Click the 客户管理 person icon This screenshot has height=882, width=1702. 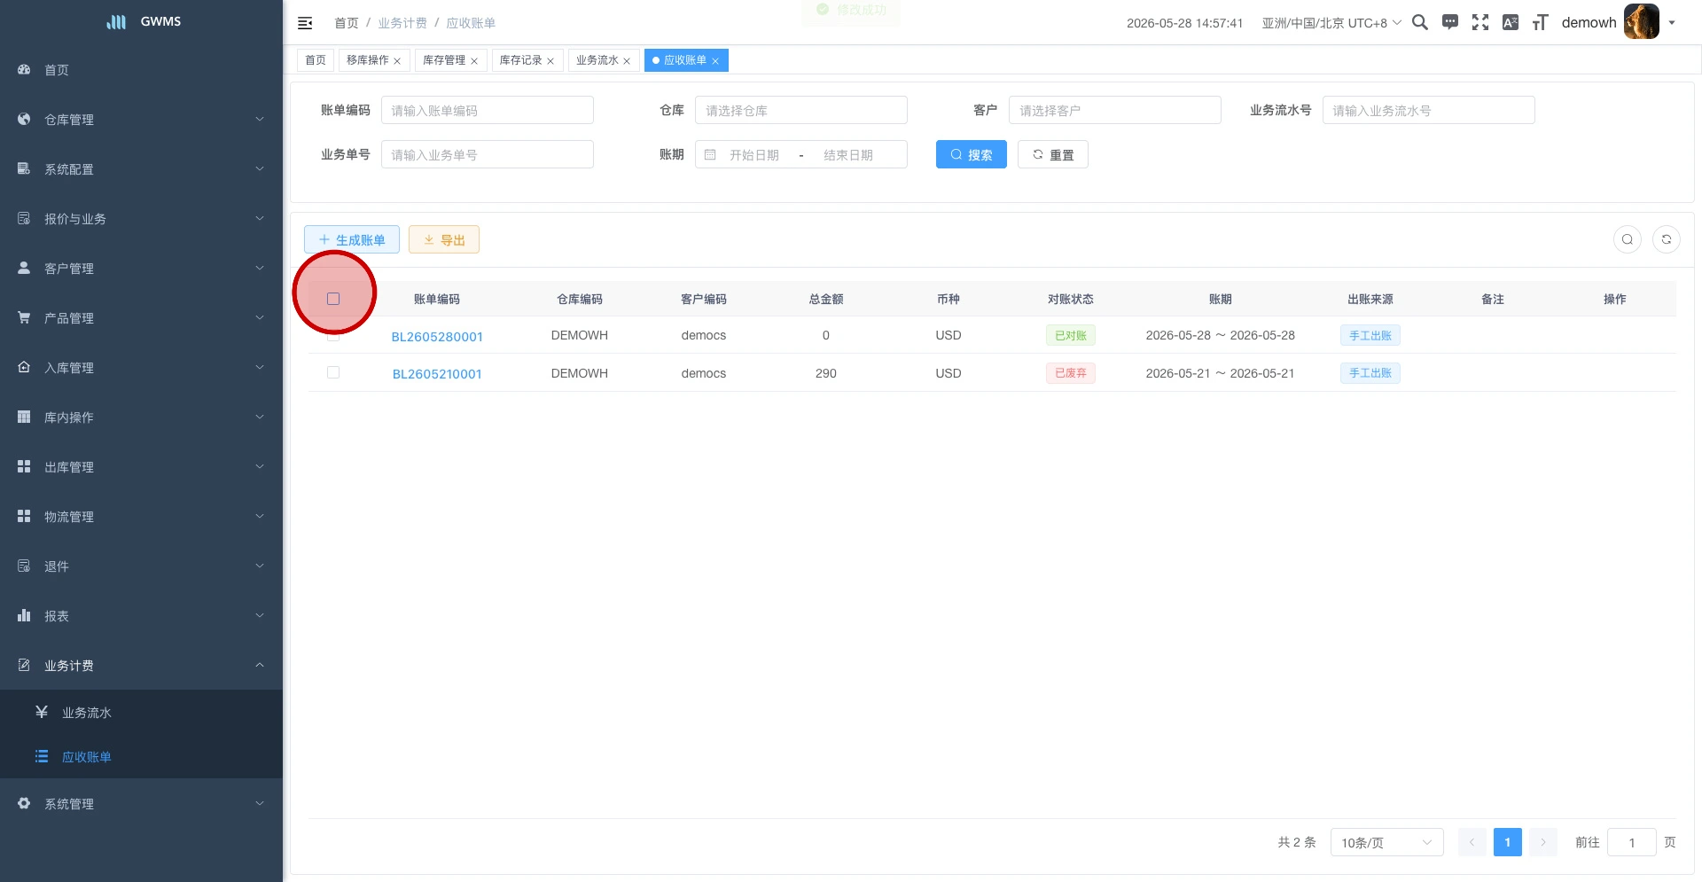coord(24,268)
